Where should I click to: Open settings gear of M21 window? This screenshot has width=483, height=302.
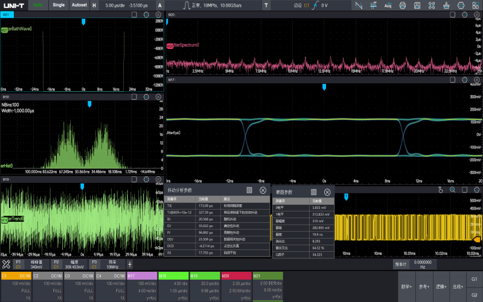coord(146,14)
